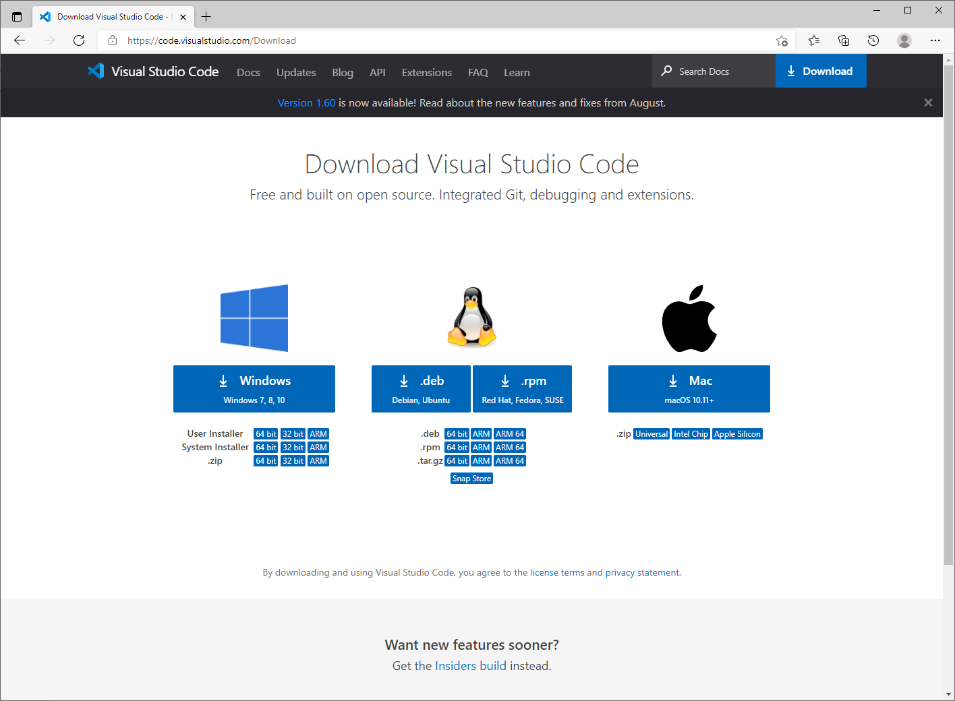Download Windows .zip 64 bit
955x701 pixels.
pyautogui.click(x=266, y=461)
